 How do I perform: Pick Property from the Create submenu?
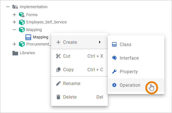pyautogui.click(x=128, y=71)
